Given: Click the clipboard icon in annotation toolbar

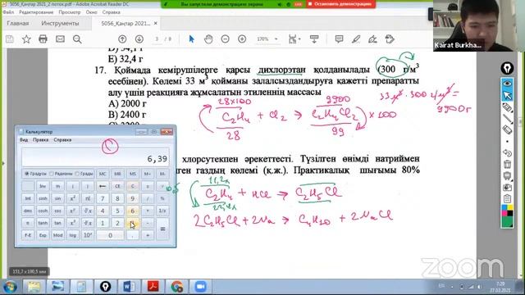Looking at the screenshot, I should pyautogui.click(x=507, y=198).
